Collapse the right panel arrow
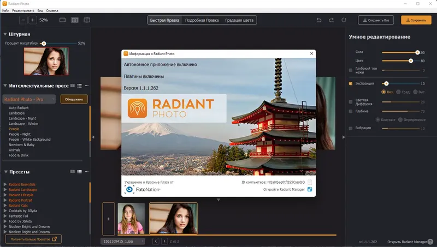Viewport: 437px width, 247px height. (x=344, y=137)
